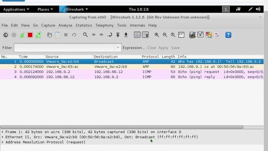Open the Capture menu
The width and height of the screenshot is (268, 151).
coord(48,25)
